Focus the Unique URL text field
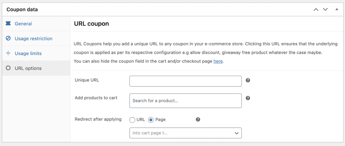The image size is (345, 146). pyautogui.click(x=186, y=81)
